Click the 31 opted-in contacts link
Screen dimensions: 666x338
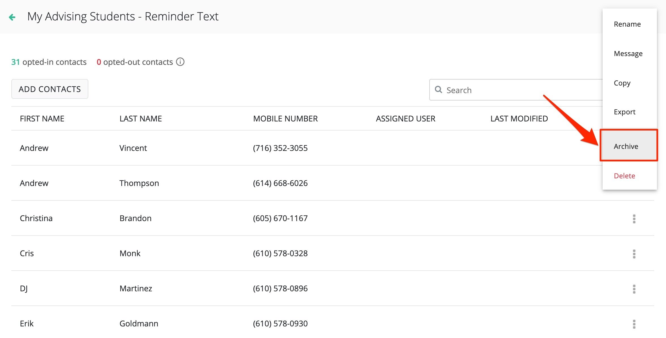[49, 62]
